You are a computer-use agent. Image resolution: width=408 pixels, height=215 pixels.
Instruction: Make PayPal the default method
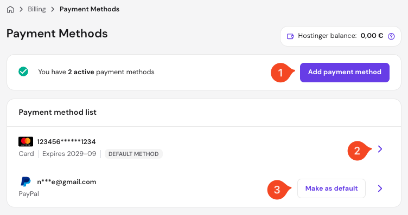pyautogui.click(x=331, y=188)
